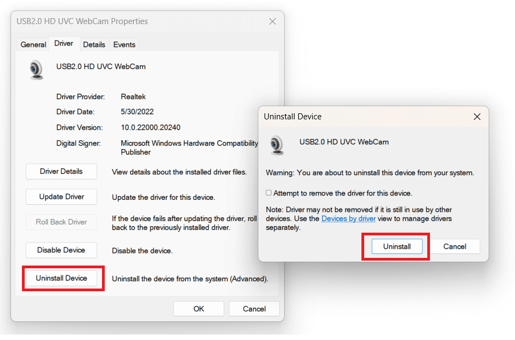
Task: Click the Roll Back Driver button
Action: coord(61,222)
